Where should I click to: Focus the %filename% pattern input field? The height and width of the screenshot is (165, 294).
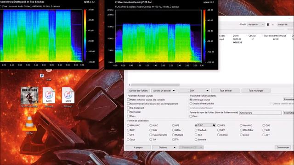(x=260, y=113)
